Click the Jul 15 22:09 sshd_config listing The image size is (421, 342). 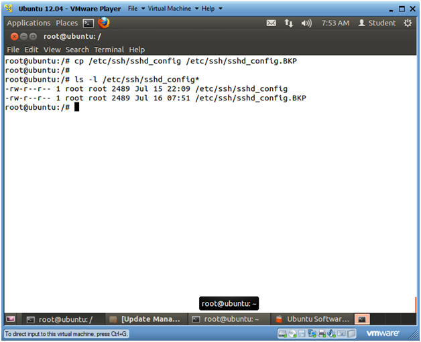pyautogui.click(x=146, y=89)
